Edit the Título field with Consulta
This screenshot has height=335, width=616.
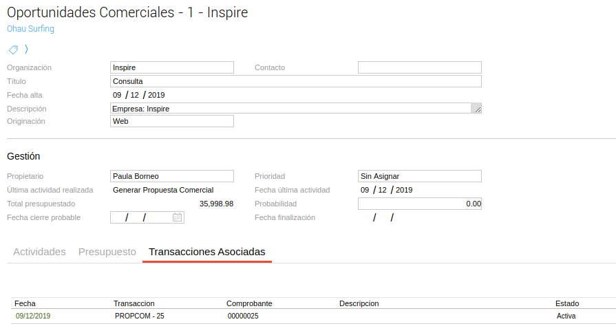(x=295, y=81)
